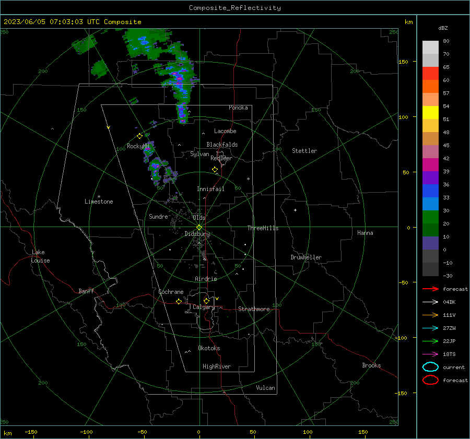This screenshot has height=439, width=470.
Task: Pick the indigo 10 dBZ swatch
Action: click(430, 243)
